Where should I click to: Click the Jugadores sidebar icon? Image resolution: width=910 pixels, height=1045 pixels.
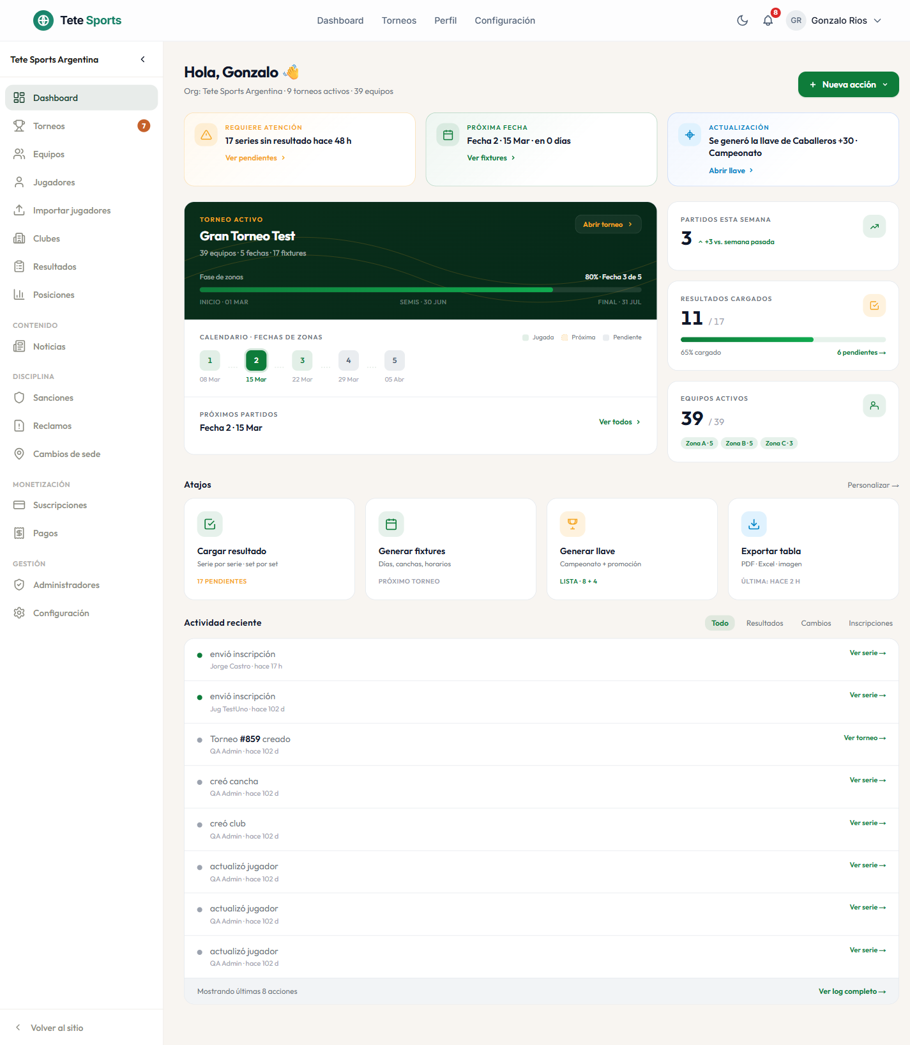pyautogui.click(x=19, y=182)
